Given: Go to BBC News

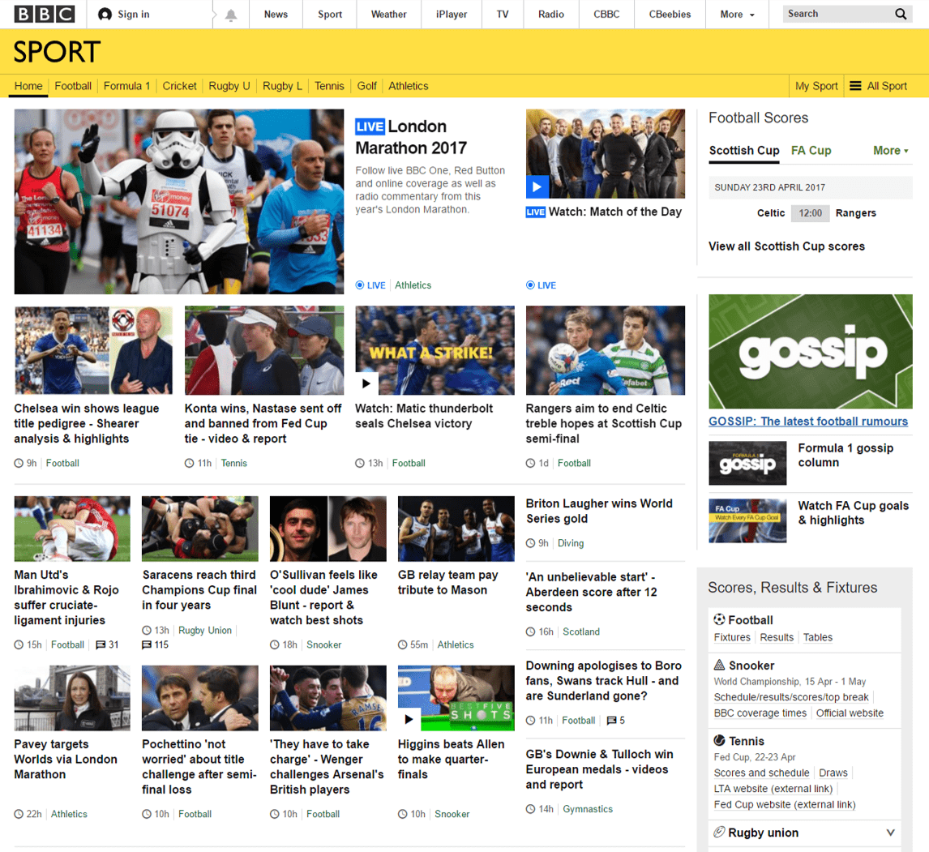Looking at the screenshot, I should point(276,15).
